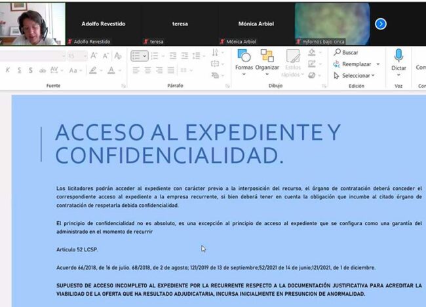Click the line 'Acuerdo 66/2018, de 16 de julio'
This screenshot has height=307, width=426.
tap(216, 268)
